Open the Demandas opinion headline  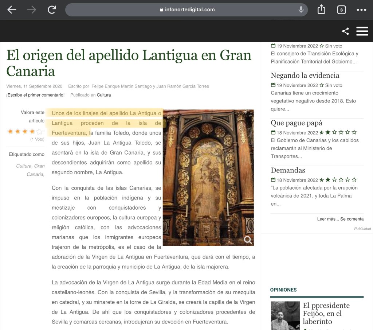(288, 170)
